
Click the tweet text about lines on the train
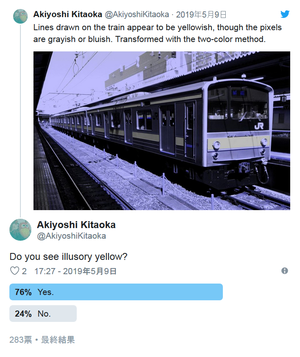point(158,33)
